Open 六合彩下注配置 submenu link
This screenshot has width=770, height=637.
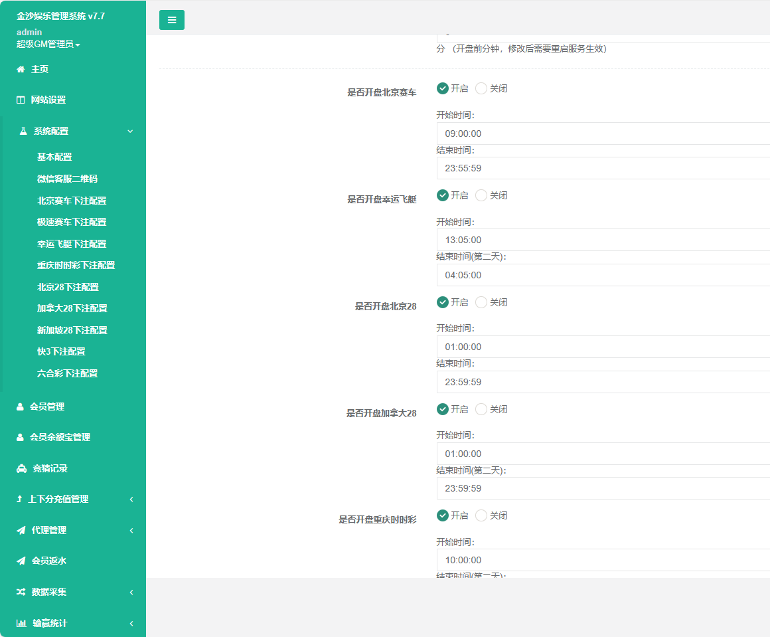(67, 373)
